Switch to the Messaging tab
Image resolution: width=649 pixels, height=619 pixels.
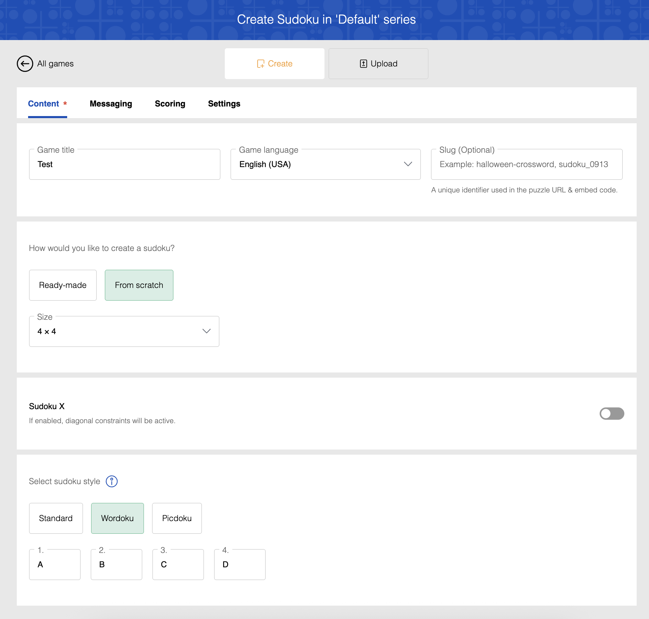(x=111, y=104)
